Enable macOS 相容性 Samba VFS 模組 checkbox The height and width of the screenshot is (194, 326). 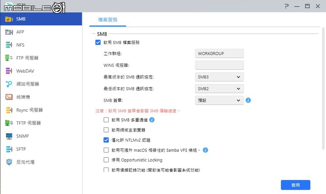[x=106, y=150]
